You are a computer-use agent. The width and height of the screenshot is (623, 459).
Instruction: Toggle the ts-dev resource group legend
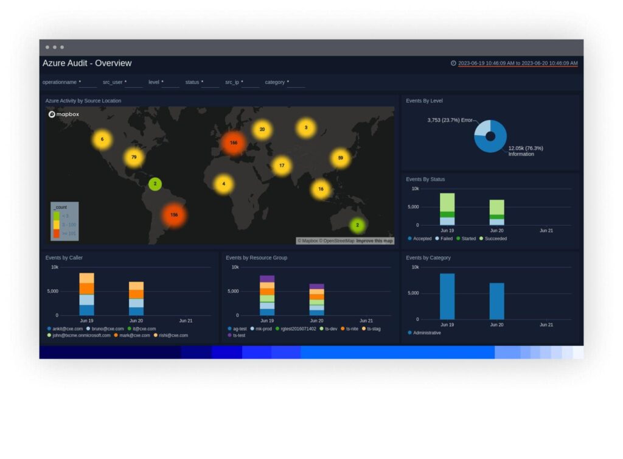click(x=329, y=329)
